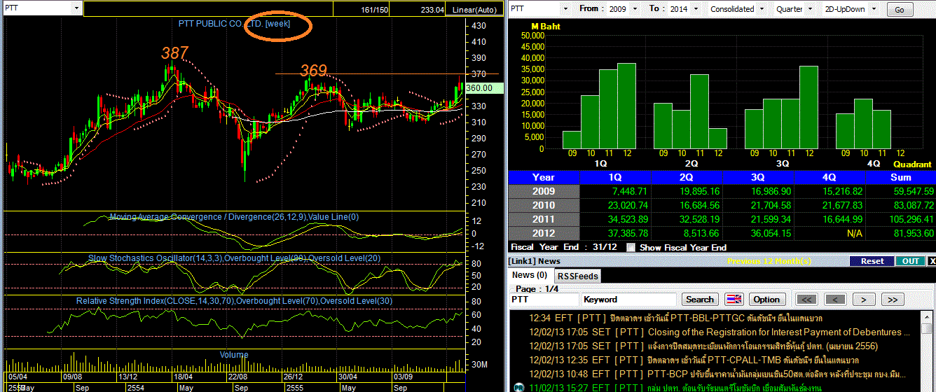Select the 2009 year row header

click(x=544, y=191)
